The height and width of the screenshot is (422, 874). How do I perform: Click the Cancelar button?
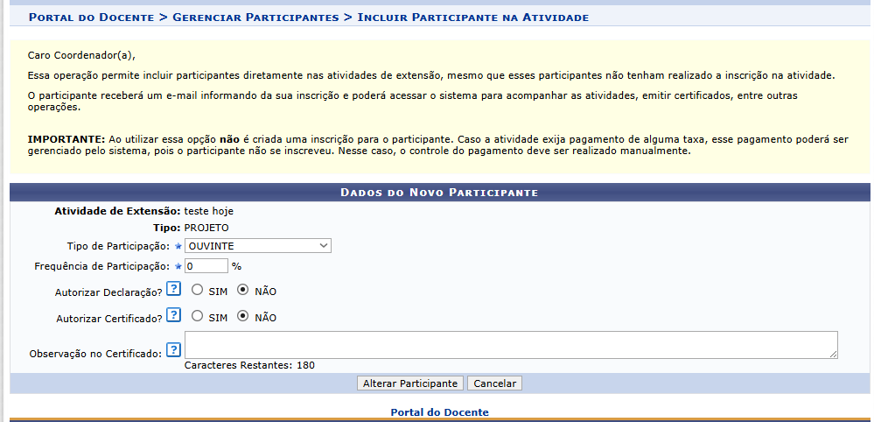coord(495,383)
